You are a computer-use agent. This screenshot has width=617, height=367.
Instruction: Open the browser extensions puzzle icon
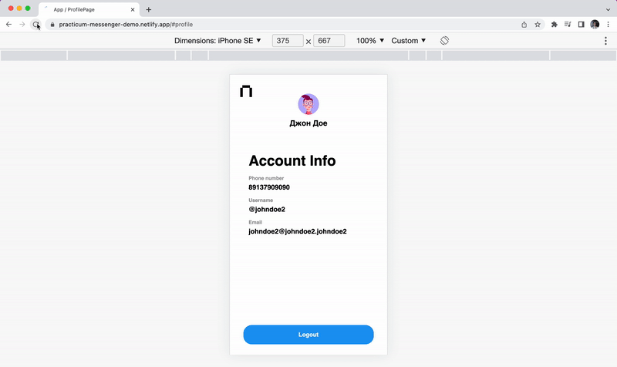pyautogui.click(x=554, y=25)
